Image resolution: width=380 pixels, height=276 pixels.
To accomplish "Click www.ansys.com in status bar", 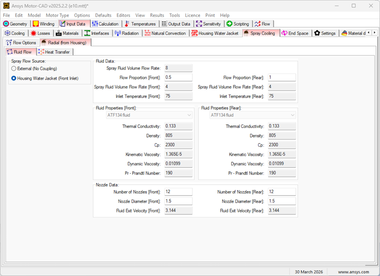I will (353, 272).
